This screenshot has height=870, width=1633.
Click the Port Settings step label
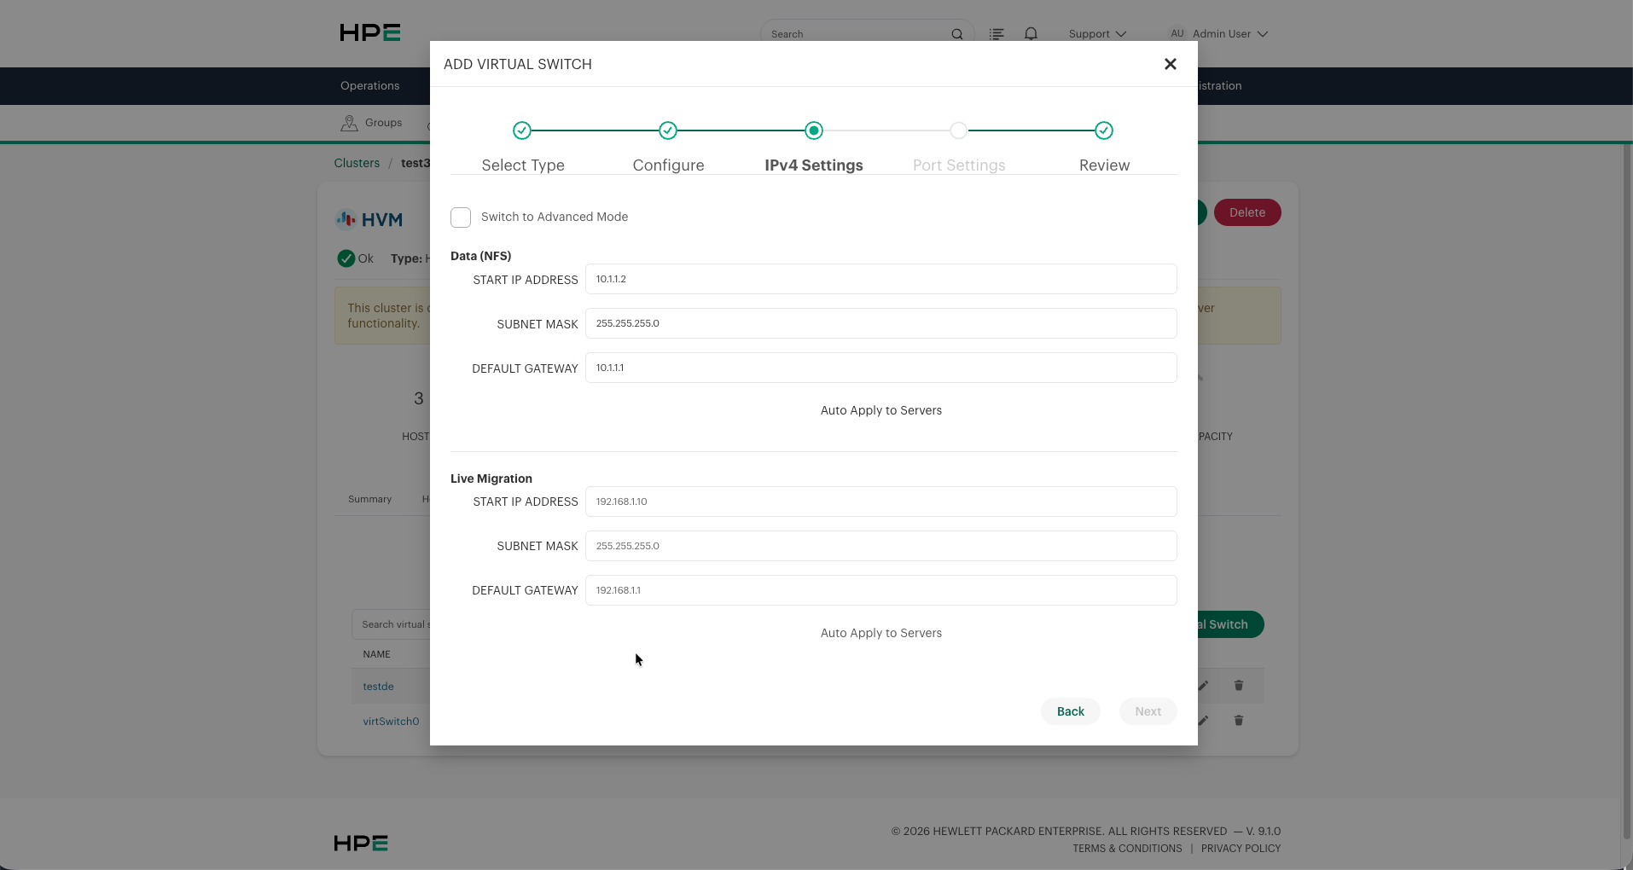coord(959,165)
